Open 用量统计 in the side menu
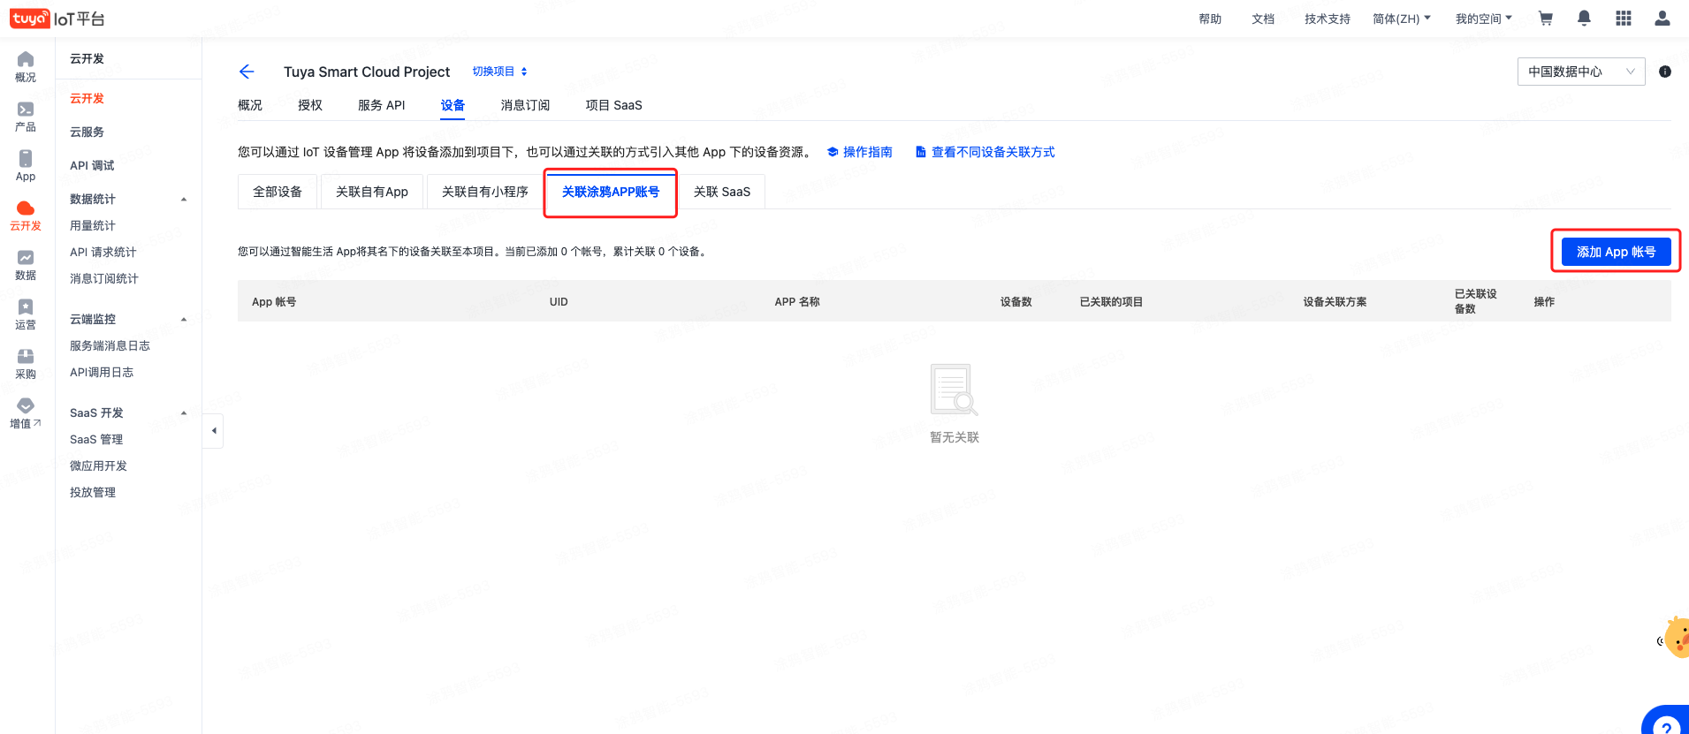Viewport: 1689px width, 734px height. [93, 225]
